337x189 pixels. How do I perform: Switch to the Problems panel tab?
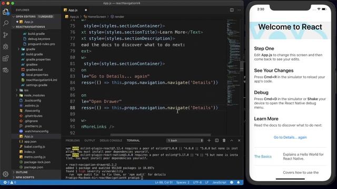73,141
